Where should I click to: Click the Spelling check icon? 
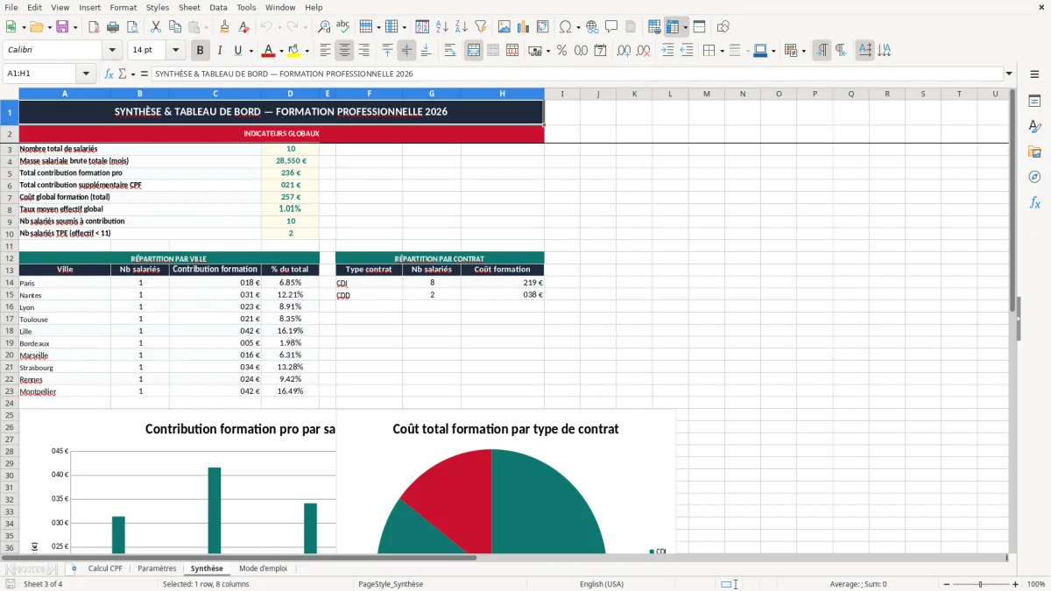coord(343,27)
